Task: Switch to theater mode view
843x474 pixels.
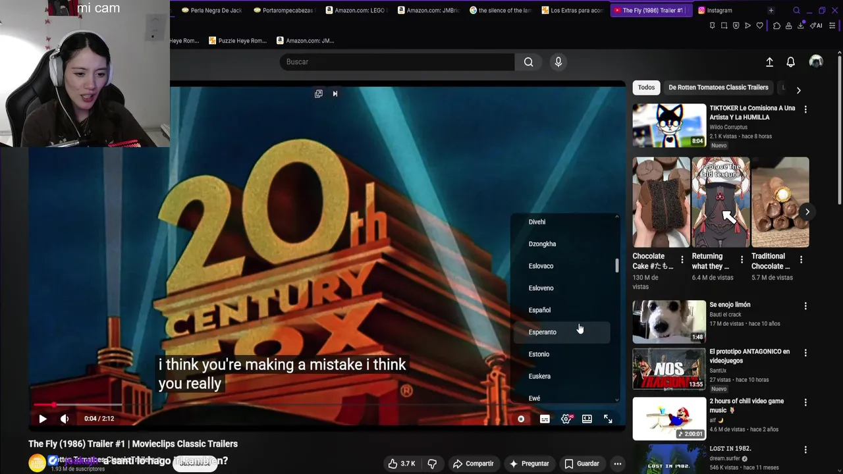Action: click(587, 419)
